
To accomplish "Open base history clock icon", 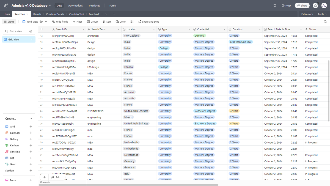I will (x=275, y=6).
